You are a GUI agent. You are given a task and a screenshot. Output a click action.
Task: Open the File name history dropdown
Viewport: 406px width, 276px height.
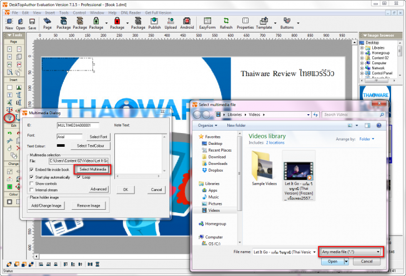(x=314, y=252)
